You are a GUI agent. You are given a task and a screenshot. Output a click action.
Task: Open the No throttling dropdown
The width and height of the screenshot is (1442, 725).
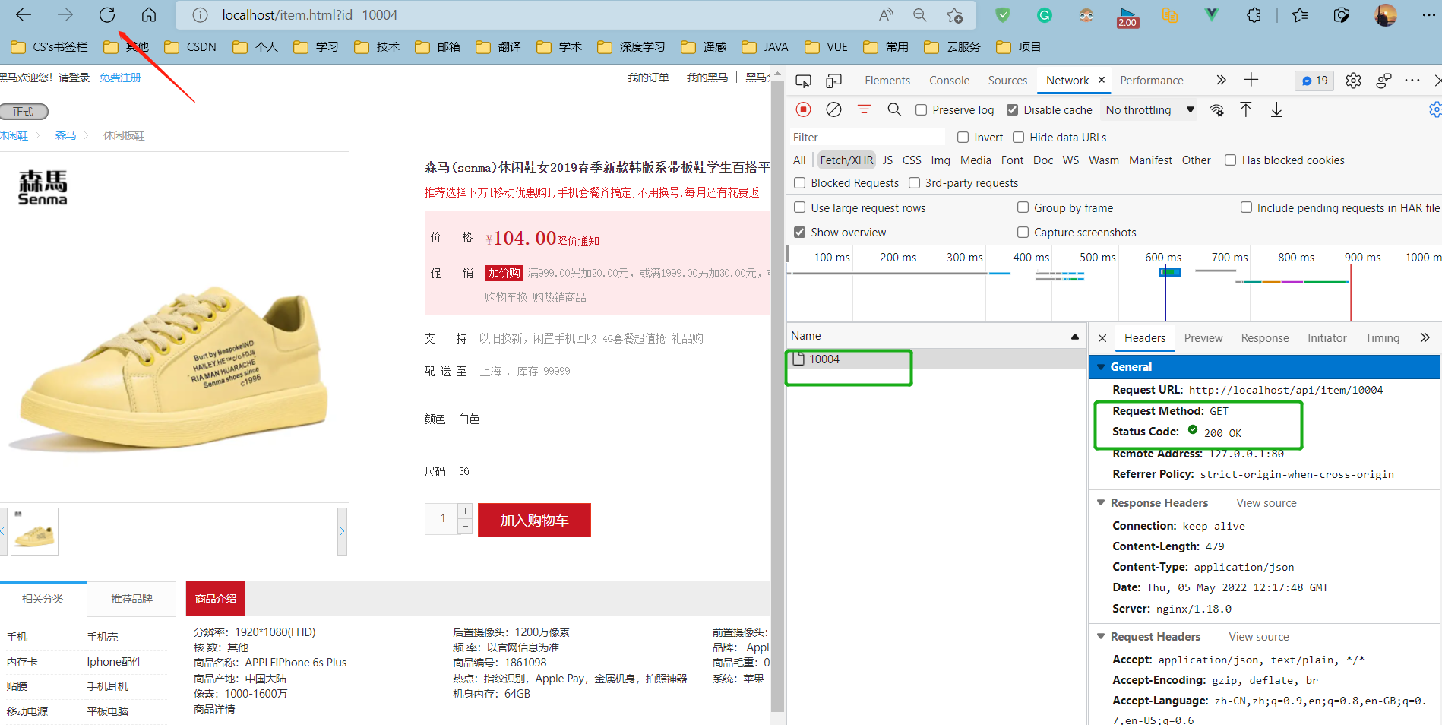1149,110
